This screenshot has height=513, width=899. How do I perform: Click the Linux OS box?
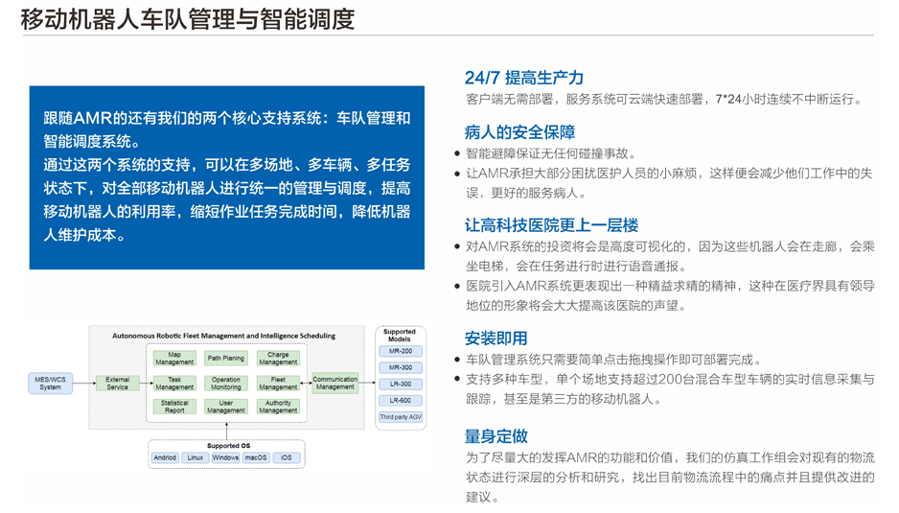[196, 458]
